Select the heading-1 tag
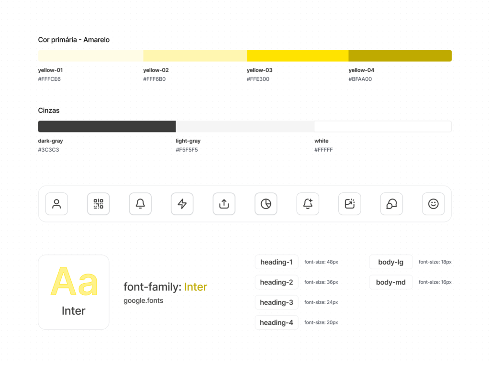The width and height of the screenshot is (490, 365). click(x=277, y=262)
